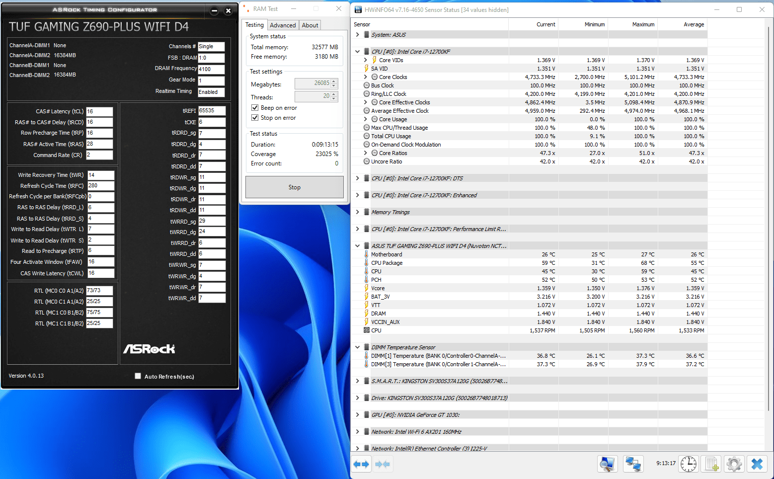Click the Vcore voltage icon
The image size is (774, 479).
click(x=367, y=288)
